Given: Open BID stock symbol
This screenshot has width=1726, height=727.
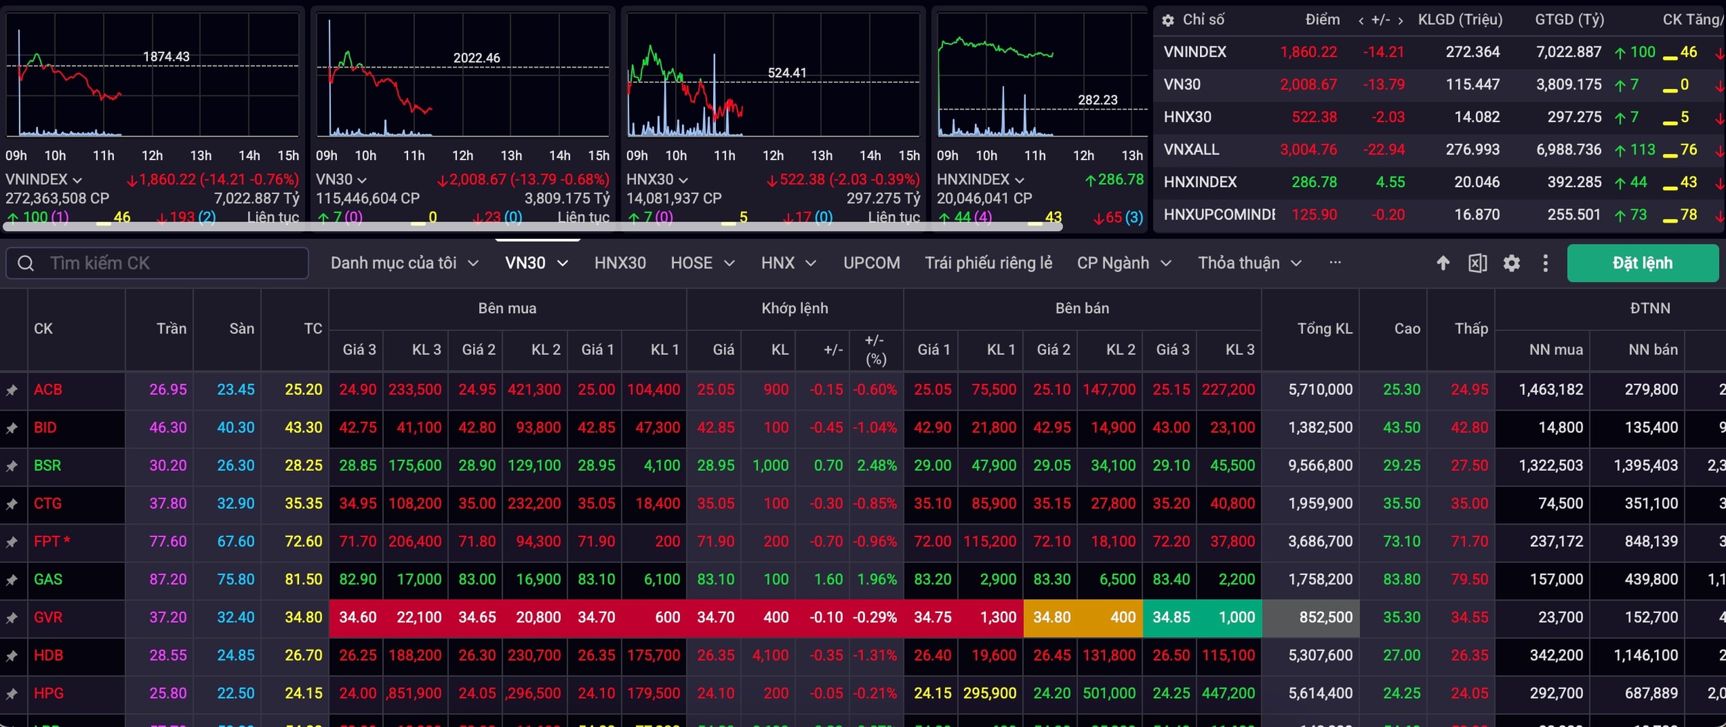Looking at the screenshot, I should click(x=46, y=428).
